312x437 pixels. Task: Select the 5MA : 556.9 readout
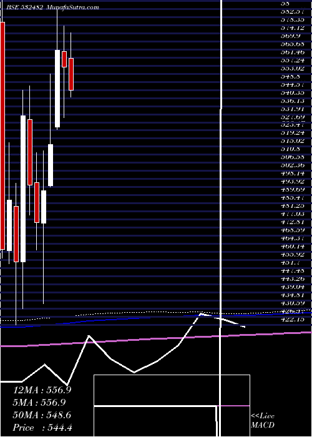tap(39, 403)
